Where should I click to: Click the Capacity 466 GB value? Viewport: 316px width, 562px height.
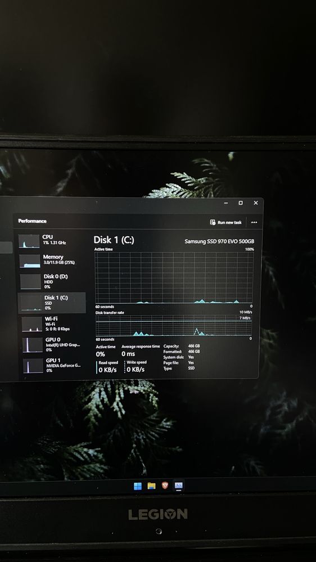coord(194,346)
